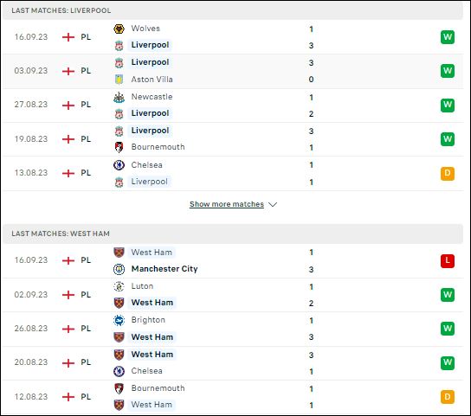Image resolution: width=471 pixels, height=416 pixels.
Task: Click the Newcastle club crest icon
Action: [x=119, y=97]
